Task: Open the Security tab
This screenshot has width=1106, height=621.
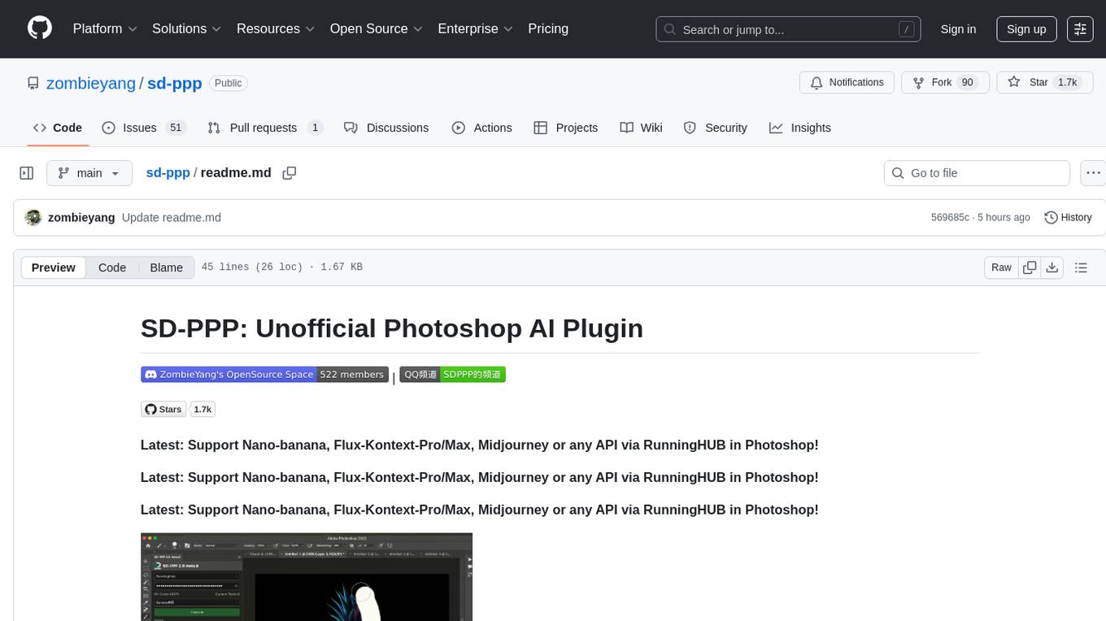Action: [716, 128]
